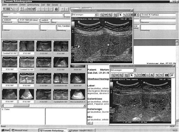Open 'Bild anzeigen' dropdown in lower image window

[x=135, y=70]
